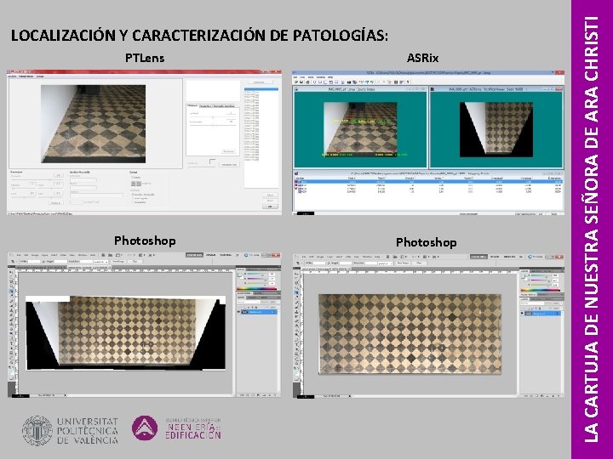Expand the workspace chevron in left Photoshop
Screen dimensions: 613x459
238,255
